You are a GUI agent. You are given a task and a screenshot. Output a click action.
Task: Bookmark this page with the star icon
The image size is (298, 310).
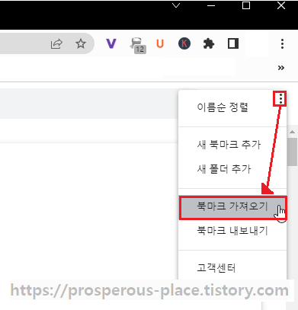(81, 44)
